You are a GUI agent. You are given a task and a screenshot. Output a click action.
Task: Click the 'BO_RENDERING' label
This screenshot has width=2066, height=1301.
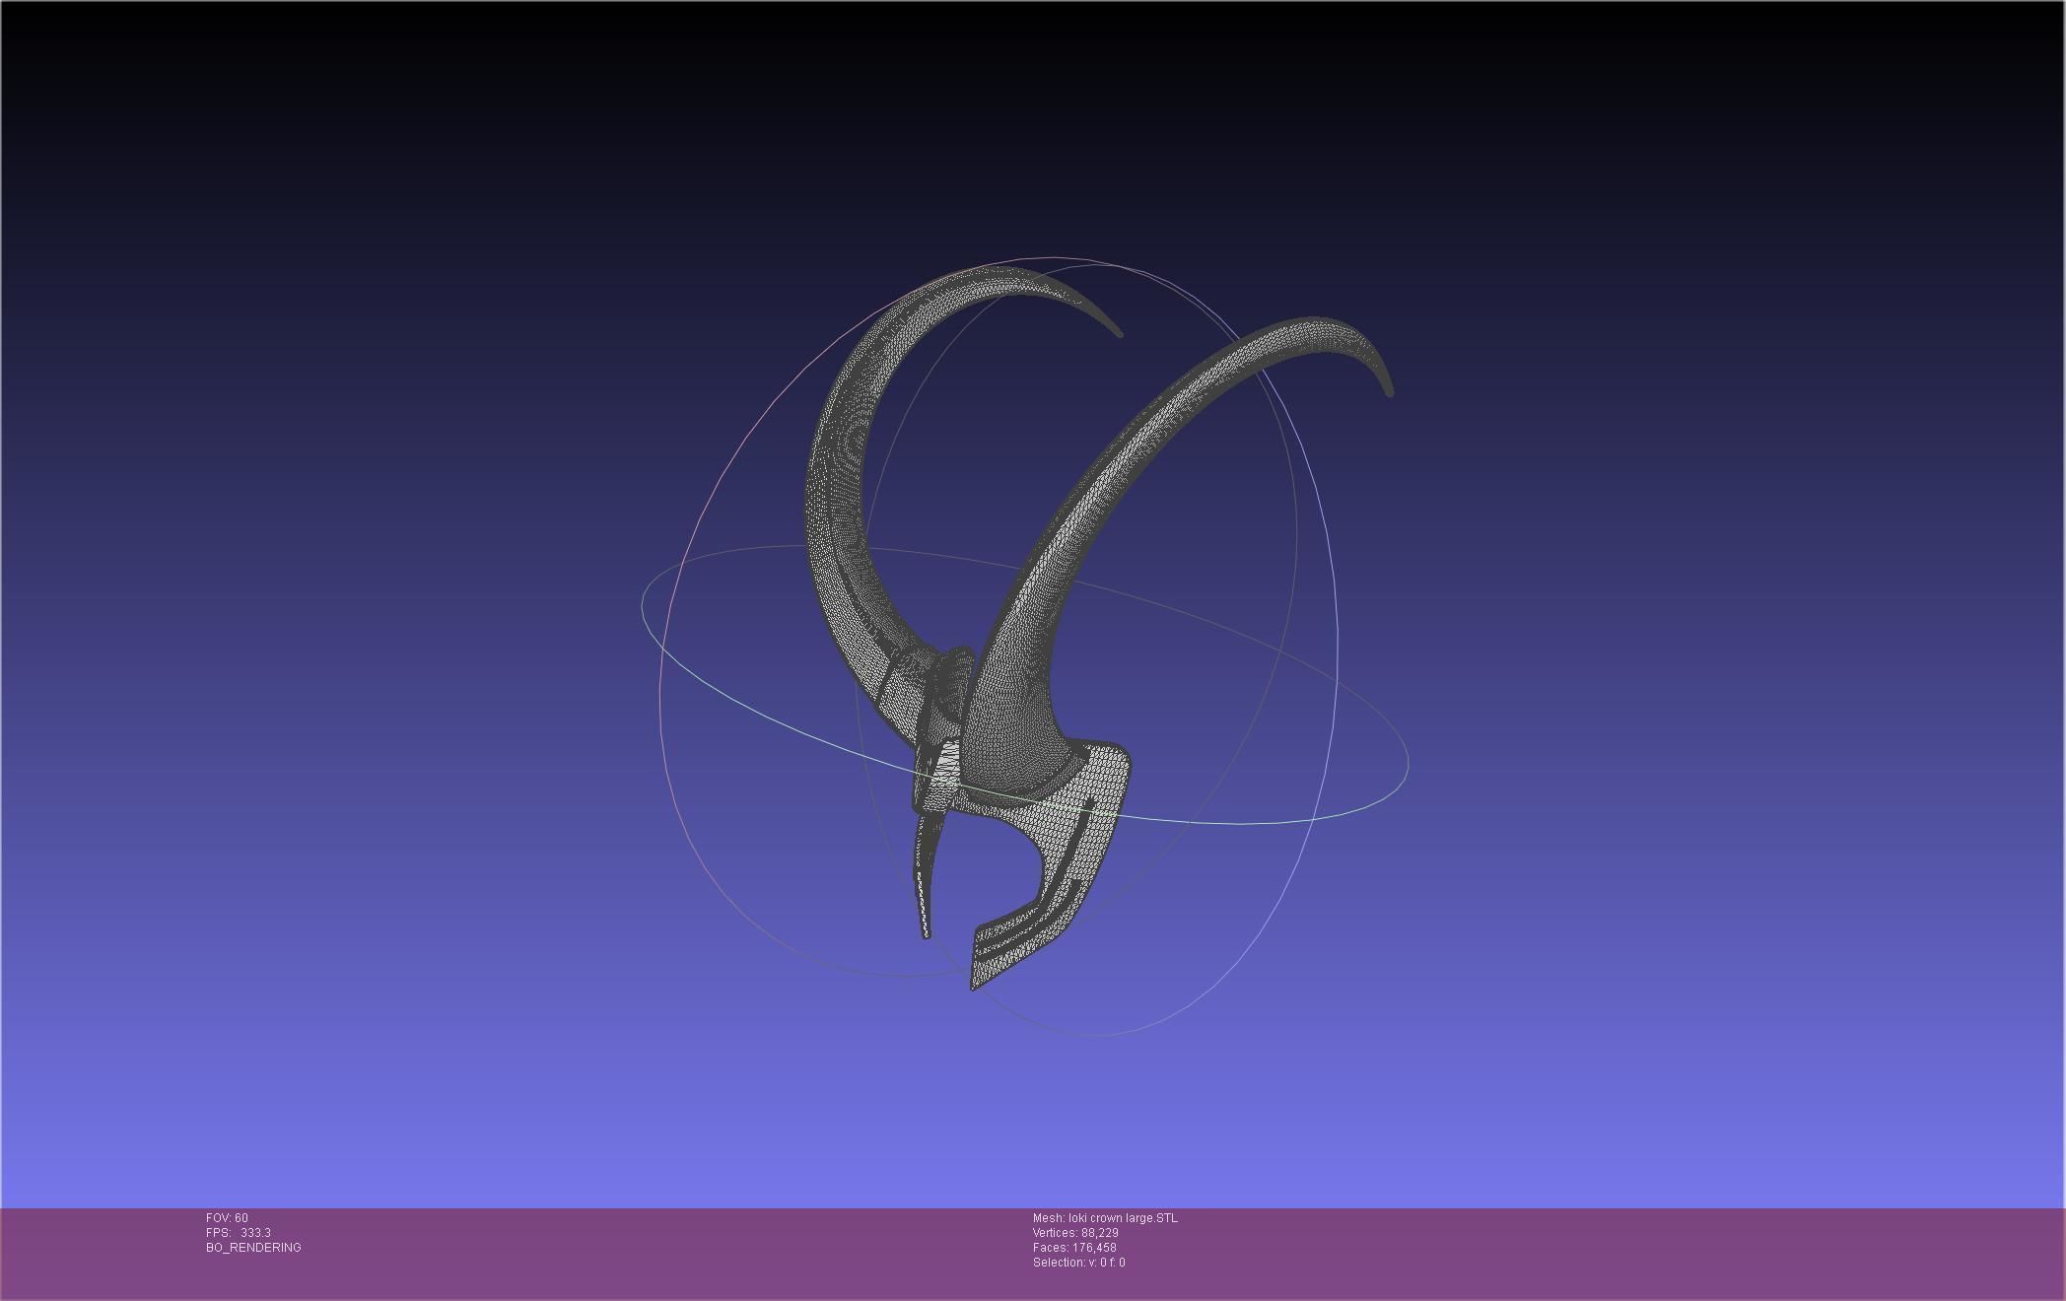(253, 1248)
